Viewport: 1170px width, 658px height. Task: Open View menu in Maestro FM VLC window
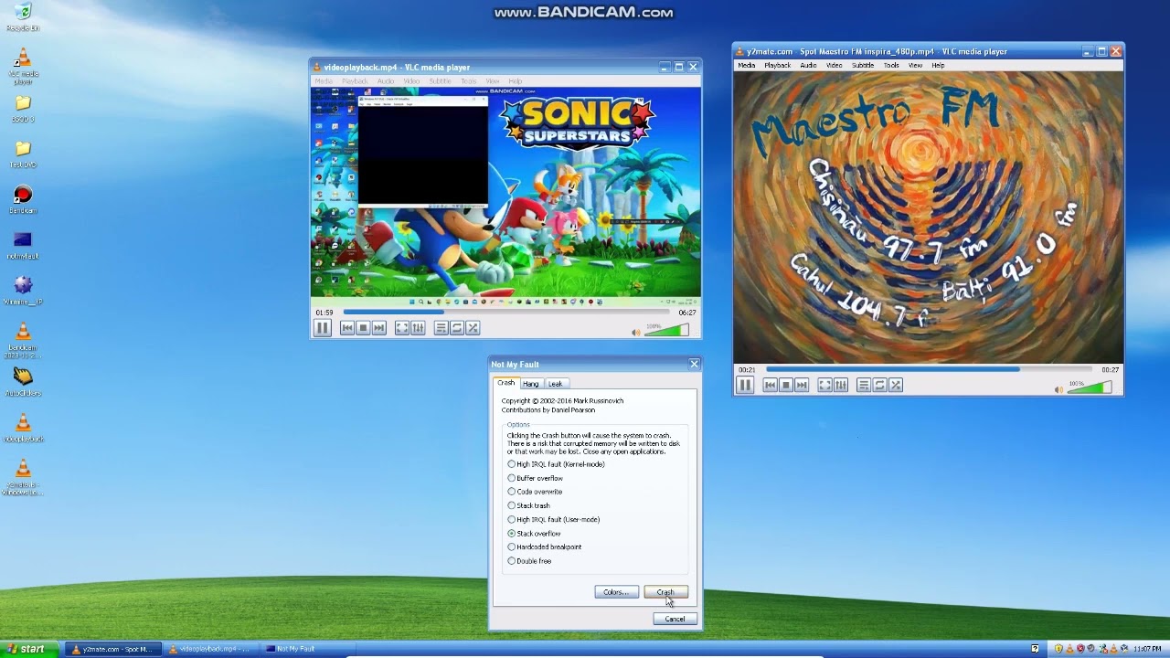click(x=915, y=66)
